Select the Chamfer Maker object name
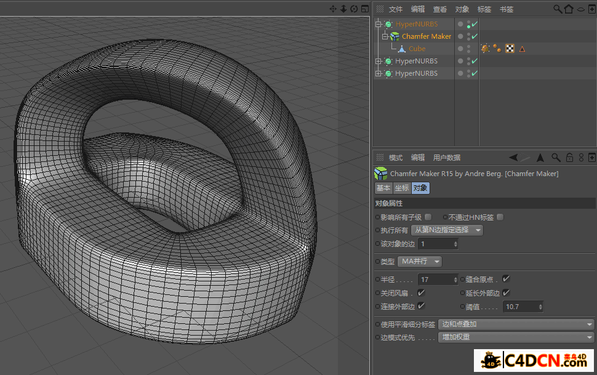Viewport: 597px width, 375px height. click(427, 36)
